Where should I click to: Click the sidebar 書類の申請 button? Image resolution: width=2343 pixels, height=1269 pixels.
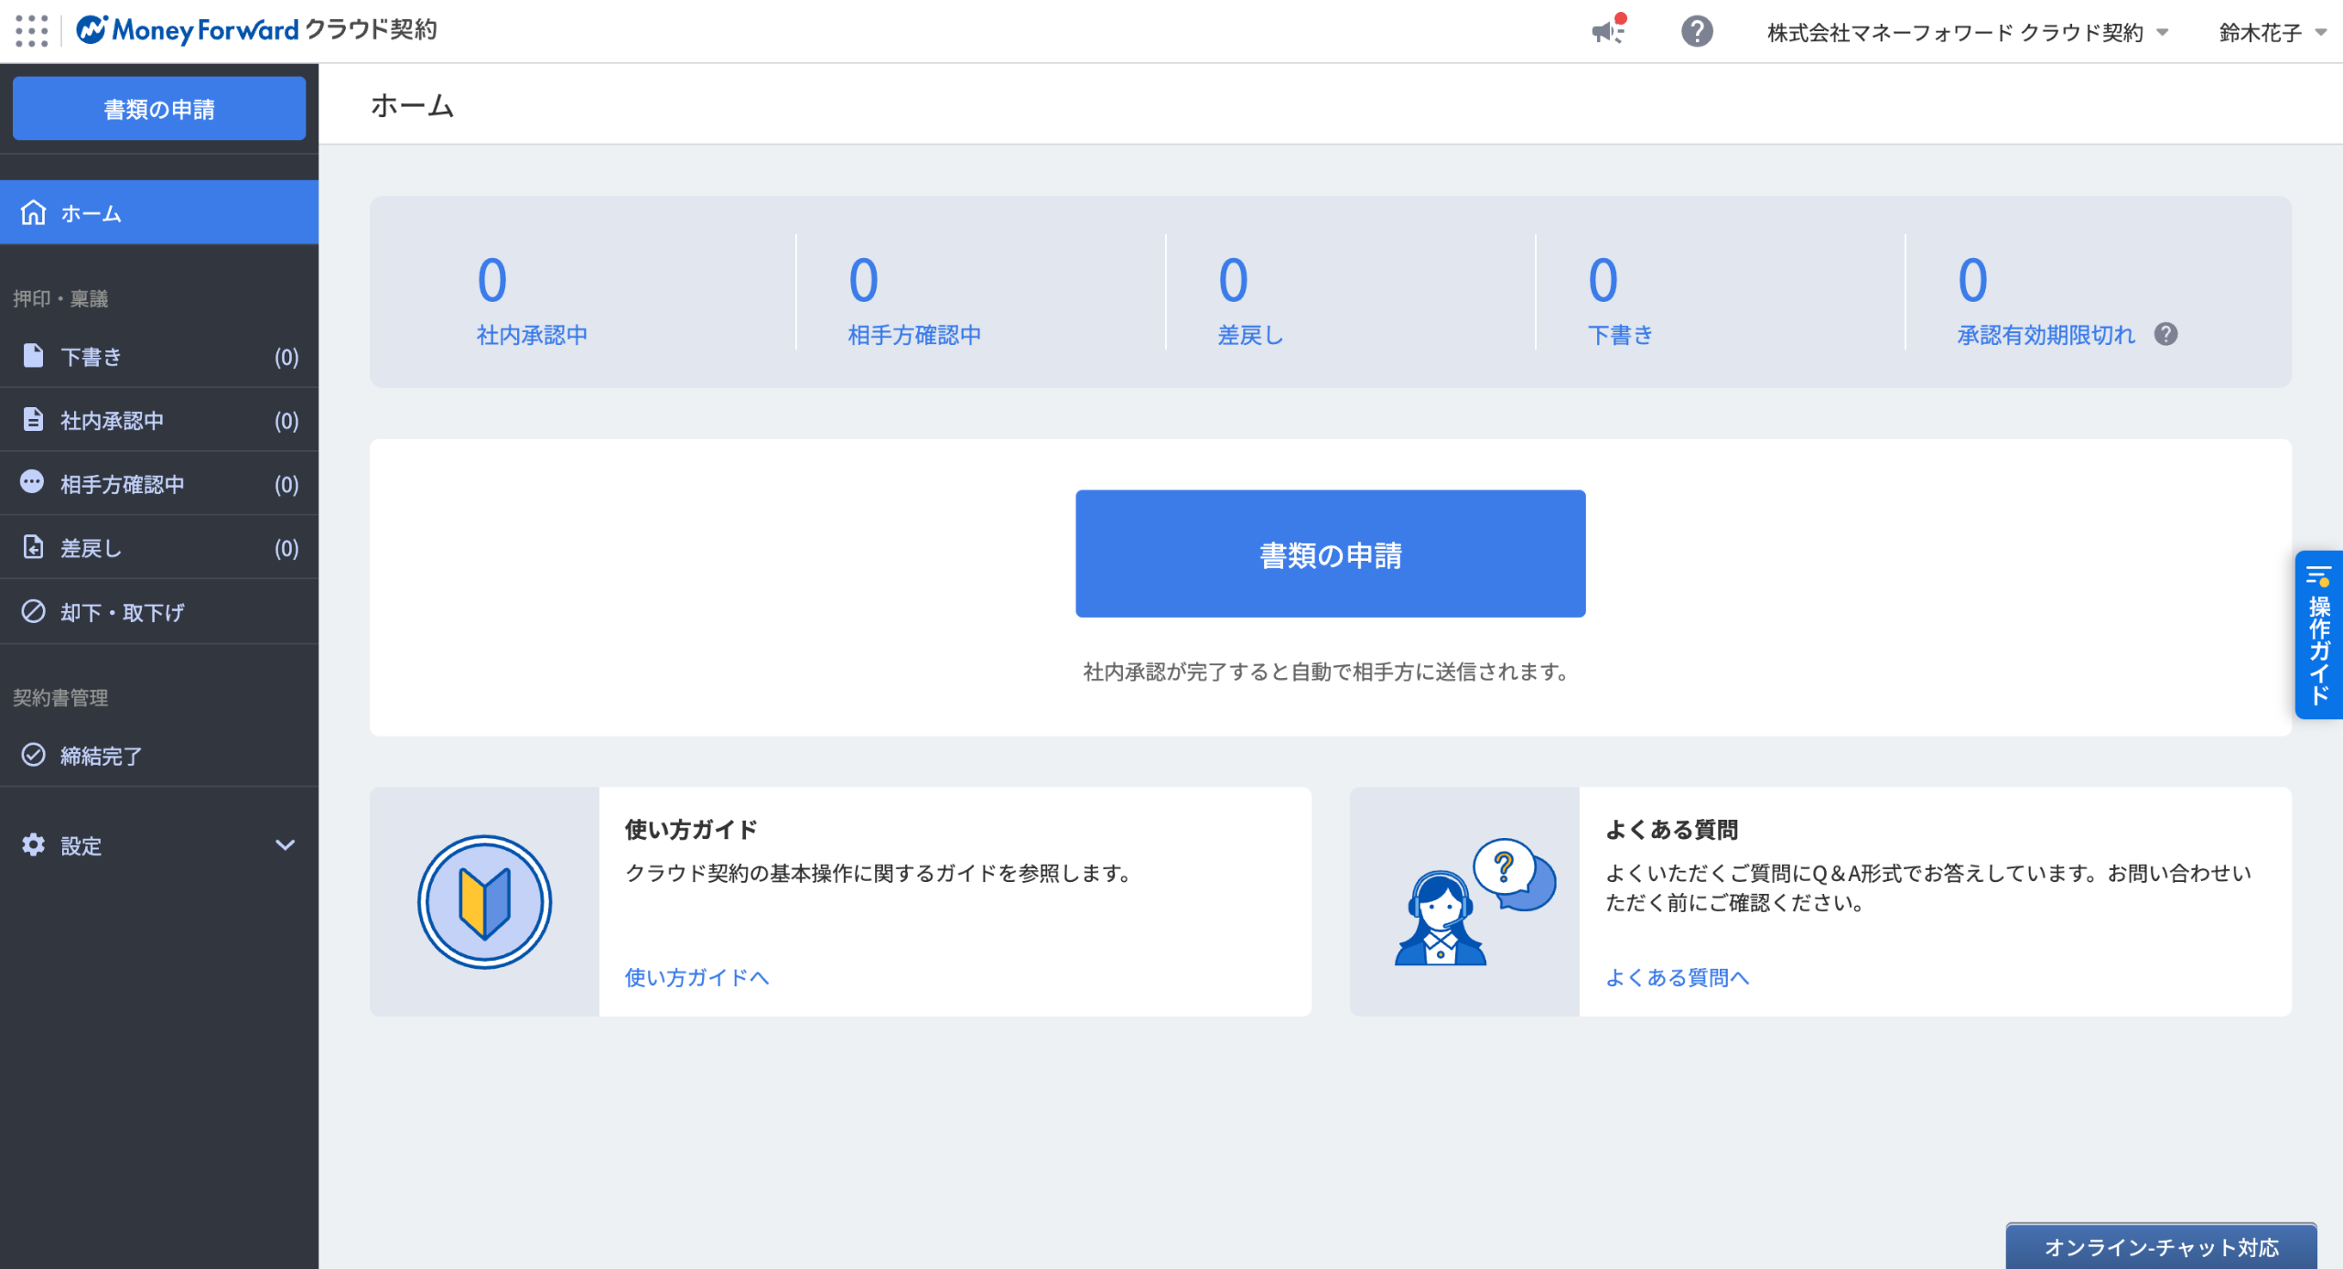coord(159,109)
